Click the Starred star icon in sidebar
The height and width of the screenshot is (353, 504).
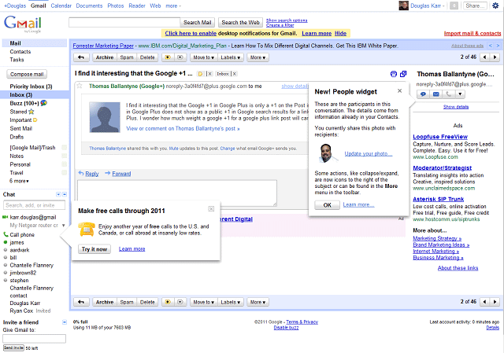pos(31,112)
